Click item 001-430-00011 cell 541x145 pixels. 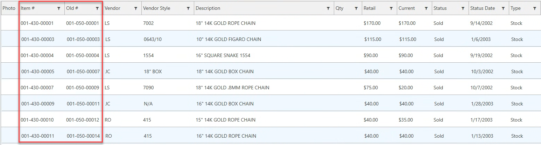38,136
